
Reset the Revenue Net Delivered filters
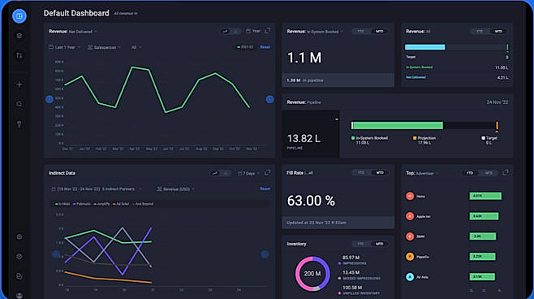coord(265,47)
